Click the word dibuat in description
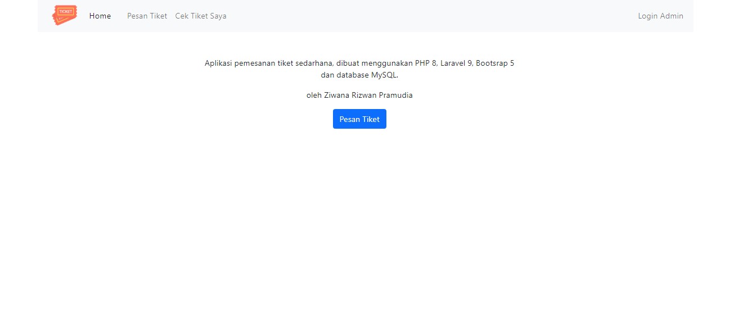Image resolution: width=743 pixels, height=322 pixels. [x=348, y=64]
